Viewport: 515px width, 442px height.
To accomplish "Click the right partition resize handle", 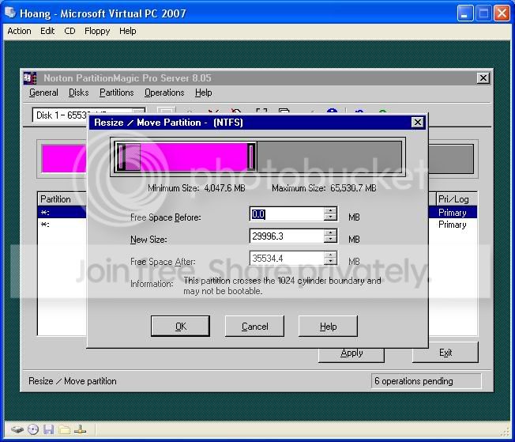I will 251,157.
